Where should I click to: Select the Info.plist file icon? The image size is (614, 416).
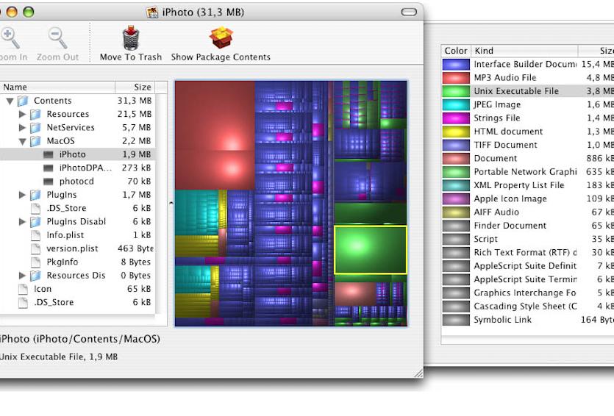click(35, 235)
